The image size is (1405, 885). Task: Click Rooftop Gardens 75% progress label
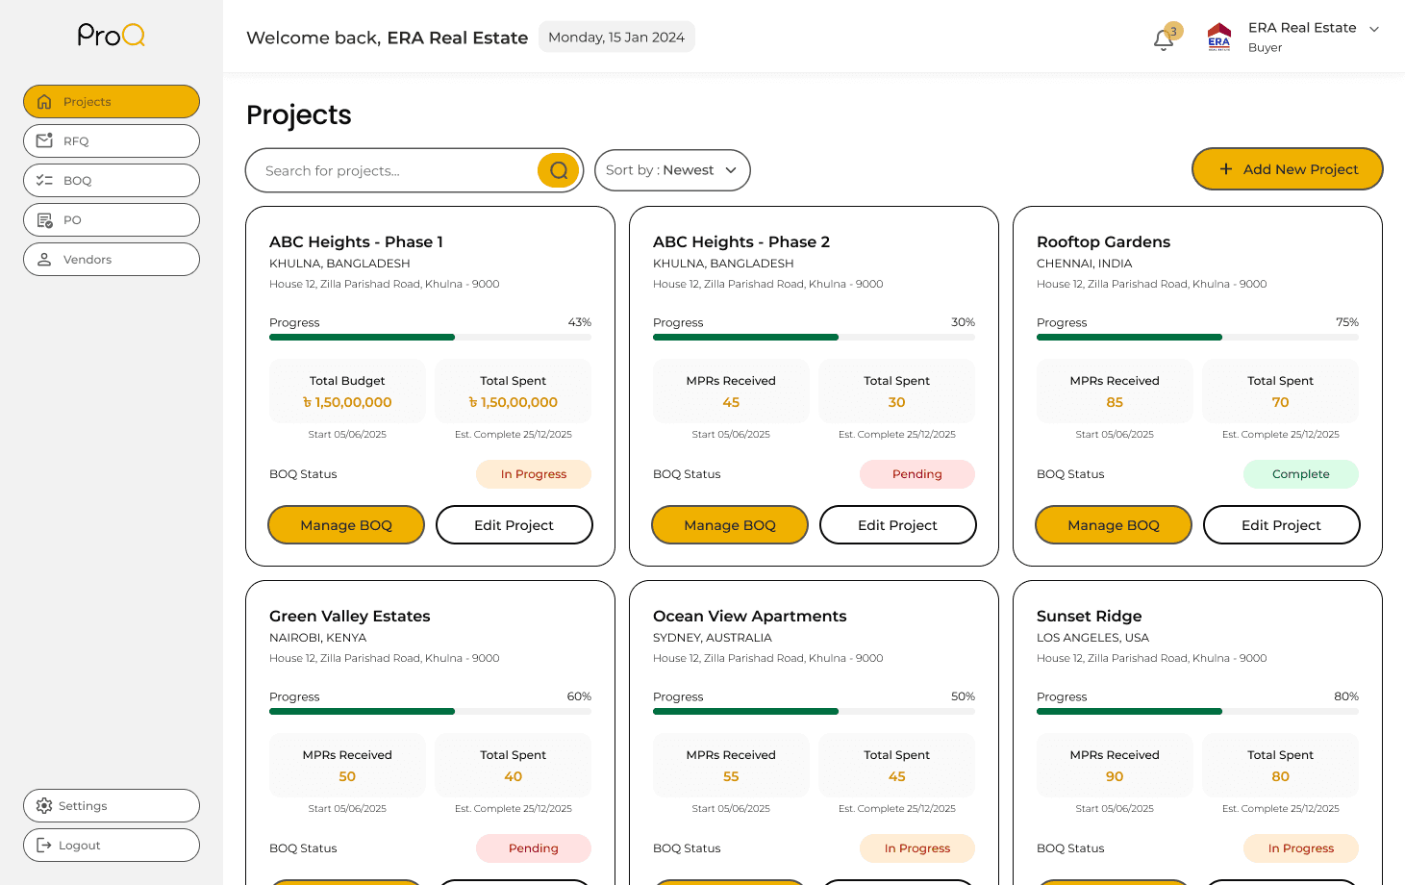(x=1347, y=322)
